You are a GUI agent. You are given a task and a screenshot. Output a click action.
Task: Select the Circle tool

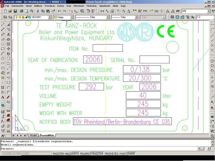[3, 58]
